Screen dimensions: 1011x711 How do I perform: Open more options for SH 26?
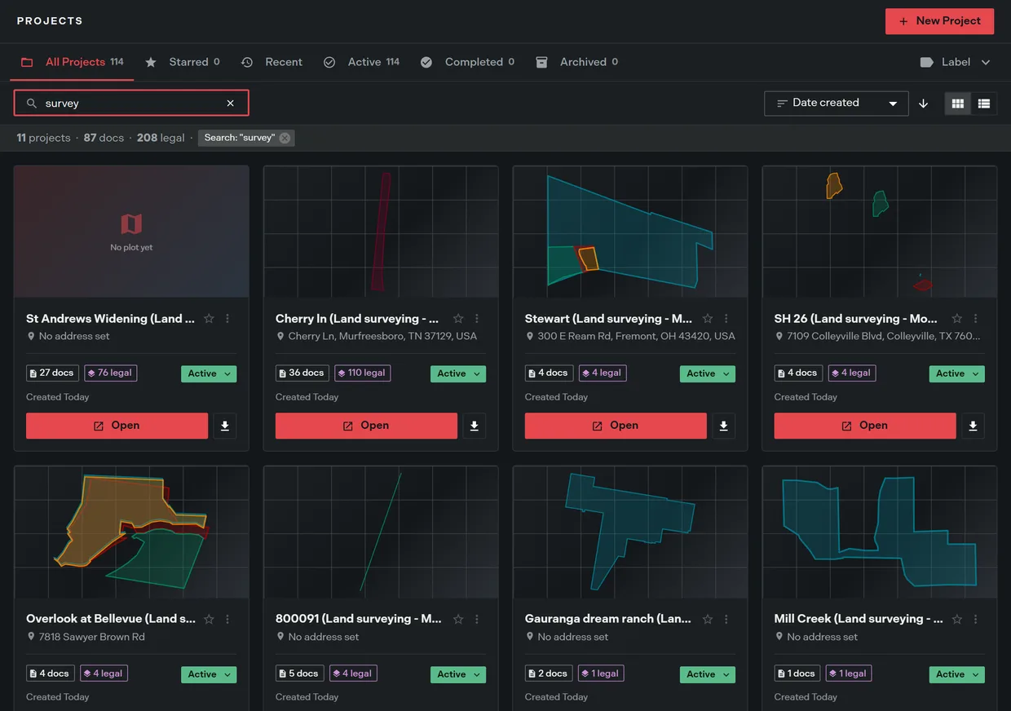[x=976, y=319]
